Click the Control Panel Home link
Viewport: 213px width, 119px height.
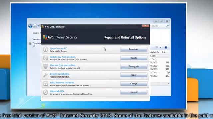pyautogui.click(x=37, y=33)
